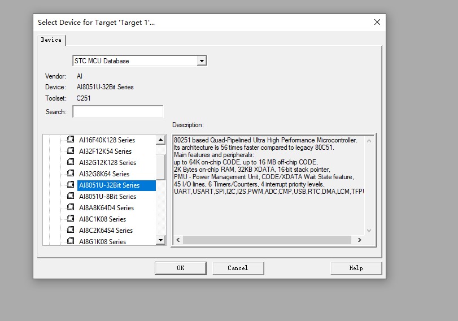Close the Select Device dialog
The height and width of the screenshot is (321, 458).
point(377,22)
